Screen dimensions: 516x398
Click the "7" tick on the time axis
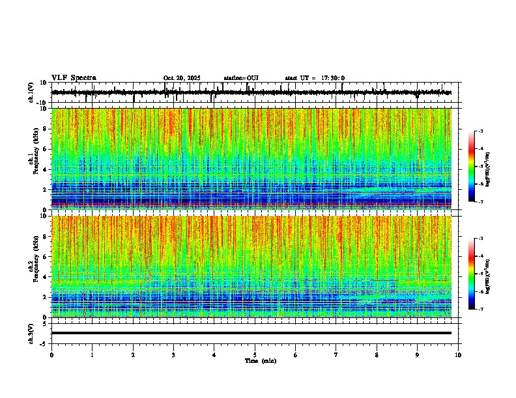[x=336, y=355]
